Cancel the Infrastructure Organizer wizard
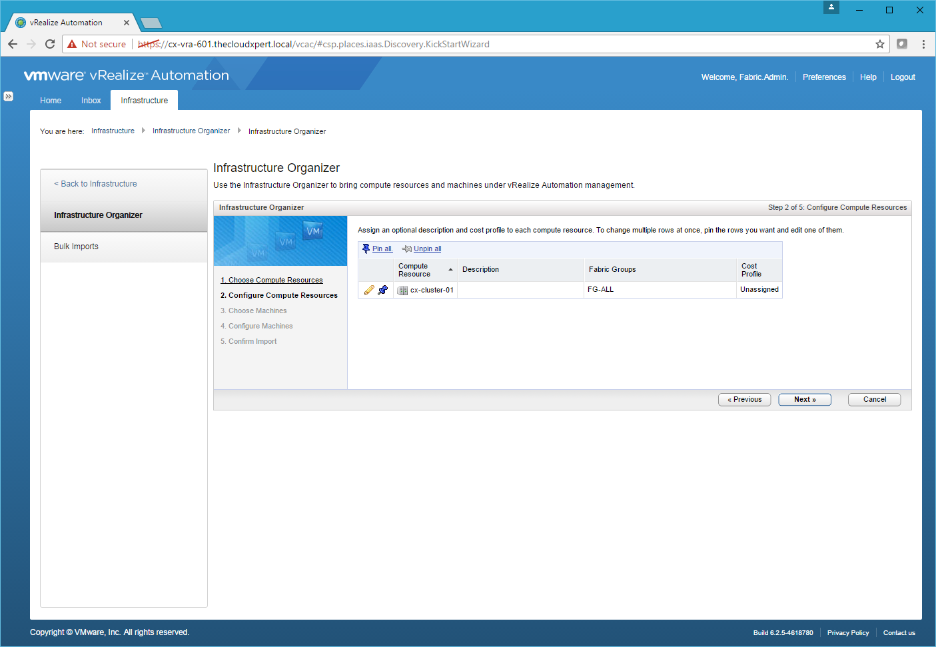The height and width of the screenshot is (647, 936). [x=874, y=400]
